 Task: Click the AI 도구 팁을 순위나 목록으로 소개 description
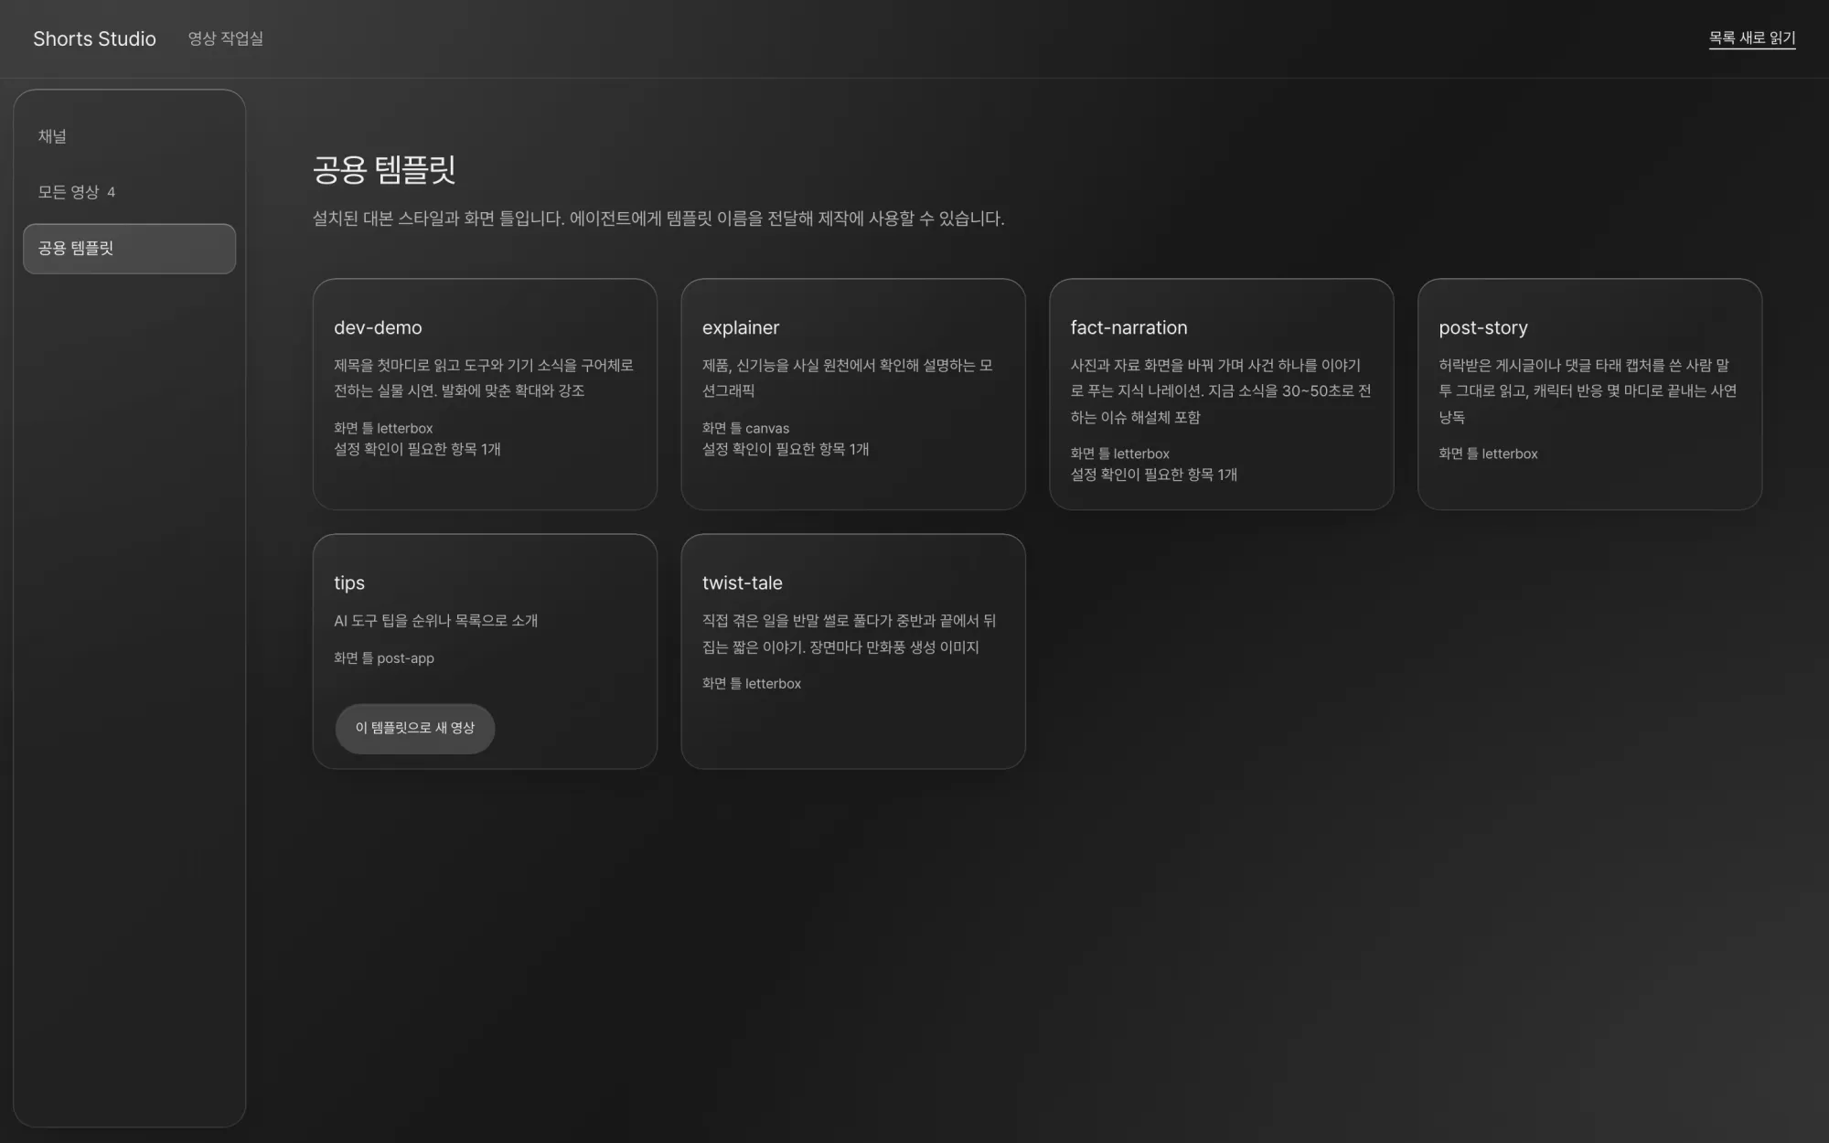436,621
